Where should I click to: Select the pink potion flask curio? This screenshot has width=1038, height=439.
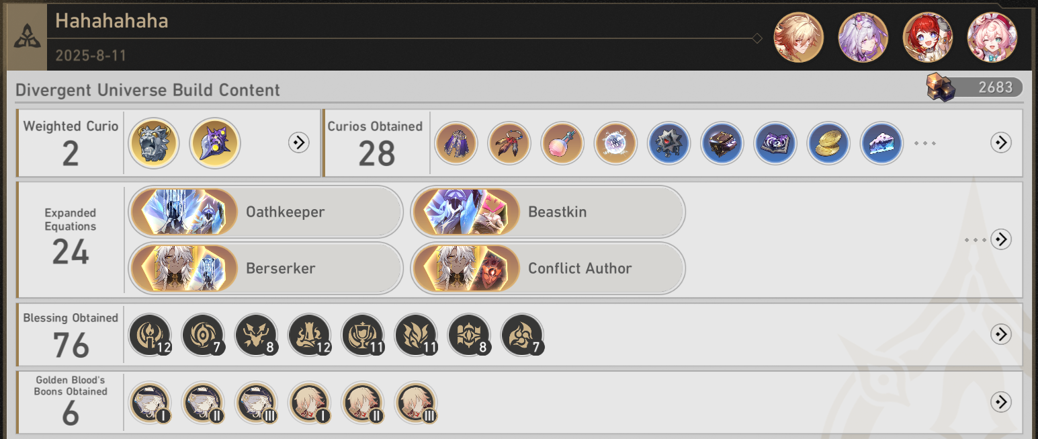point(562,143)
